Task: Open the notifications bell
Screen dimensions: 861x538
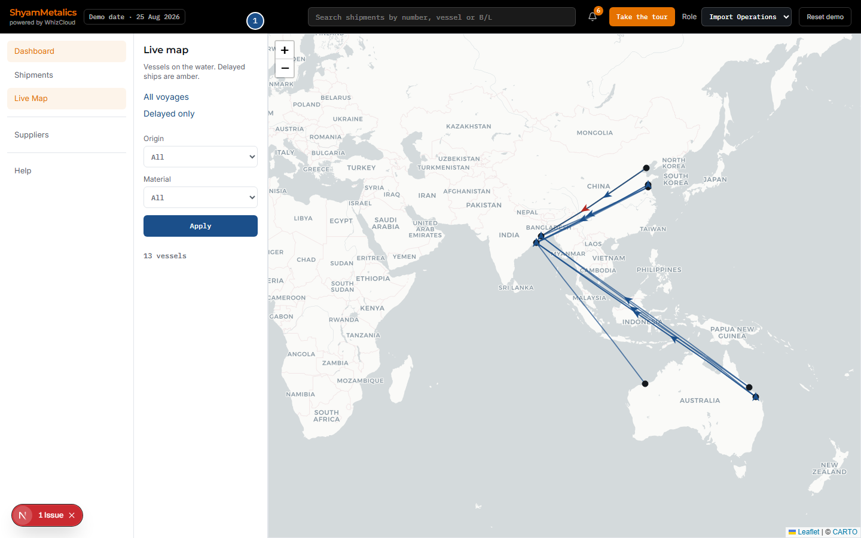Action: click(593, 17)
